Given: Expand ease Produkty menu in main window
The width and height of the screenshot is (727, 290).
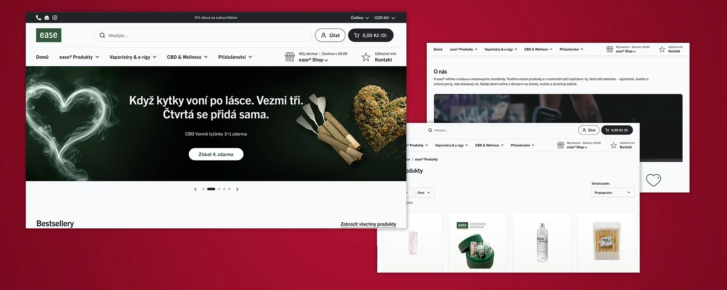Looking at the screenshot, I should coord(79,57).
